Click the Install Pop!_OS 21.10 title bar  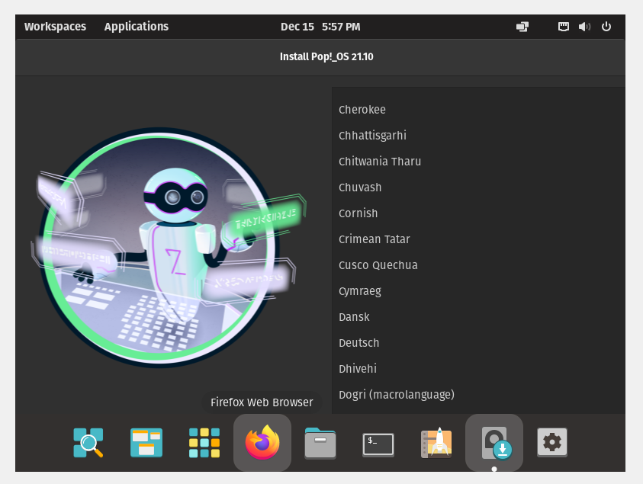point(320,57)
